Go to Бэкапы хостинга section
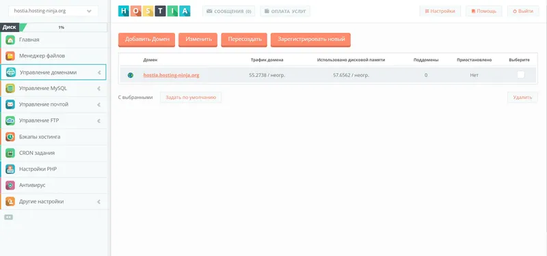This screenshot has width=547, height=256. point(53,137)
